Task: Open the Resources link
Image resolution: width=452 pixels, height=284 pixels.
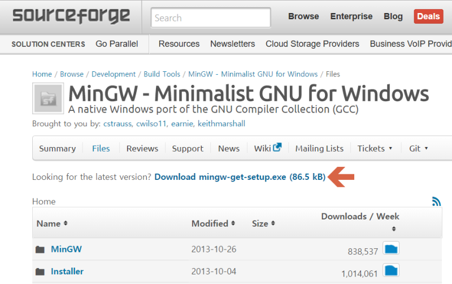Action: point(179,44)
